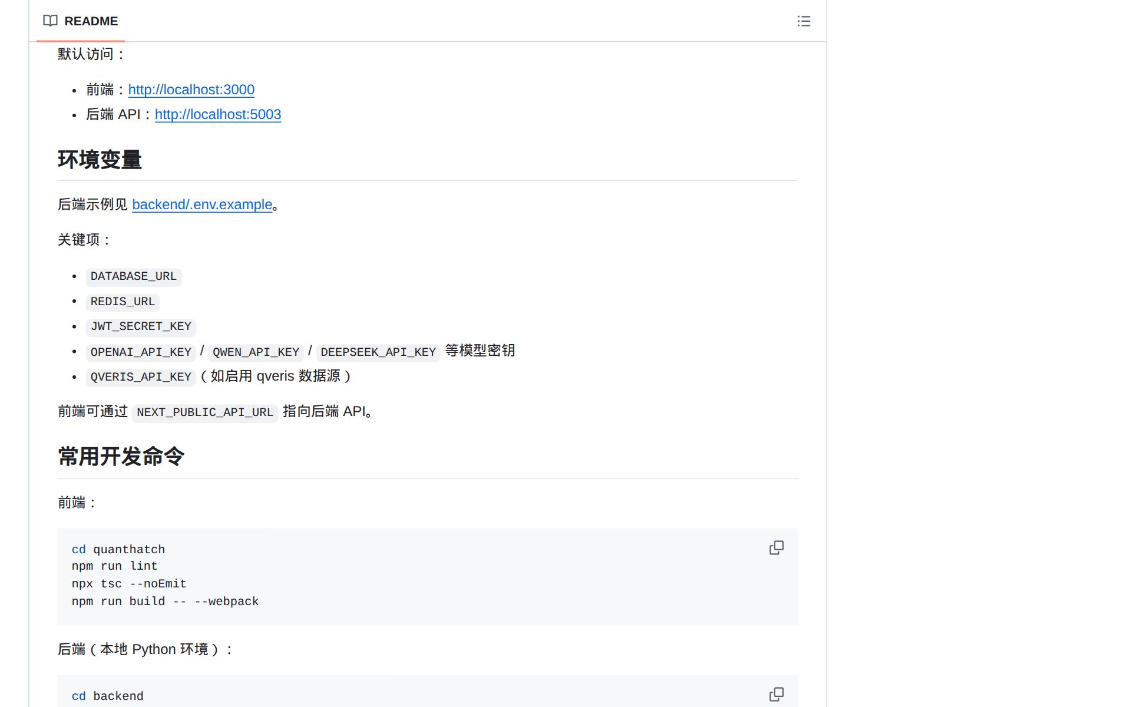
Task: Click the 'cd backend' code line
Action: 108,696
